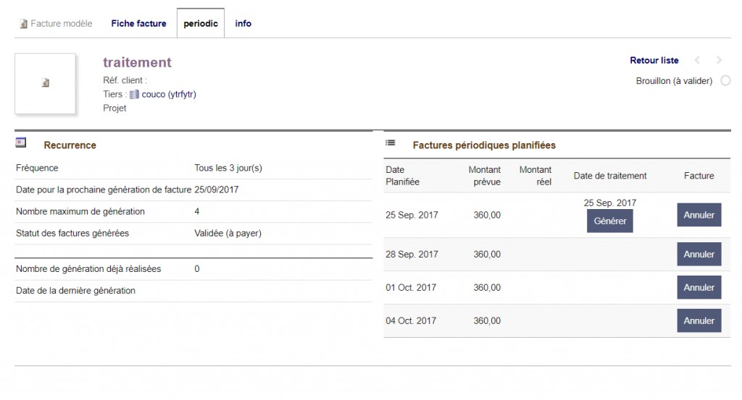742x400 pixels.
Task: Open the Fiche facture tab
Action: (138, 24)
